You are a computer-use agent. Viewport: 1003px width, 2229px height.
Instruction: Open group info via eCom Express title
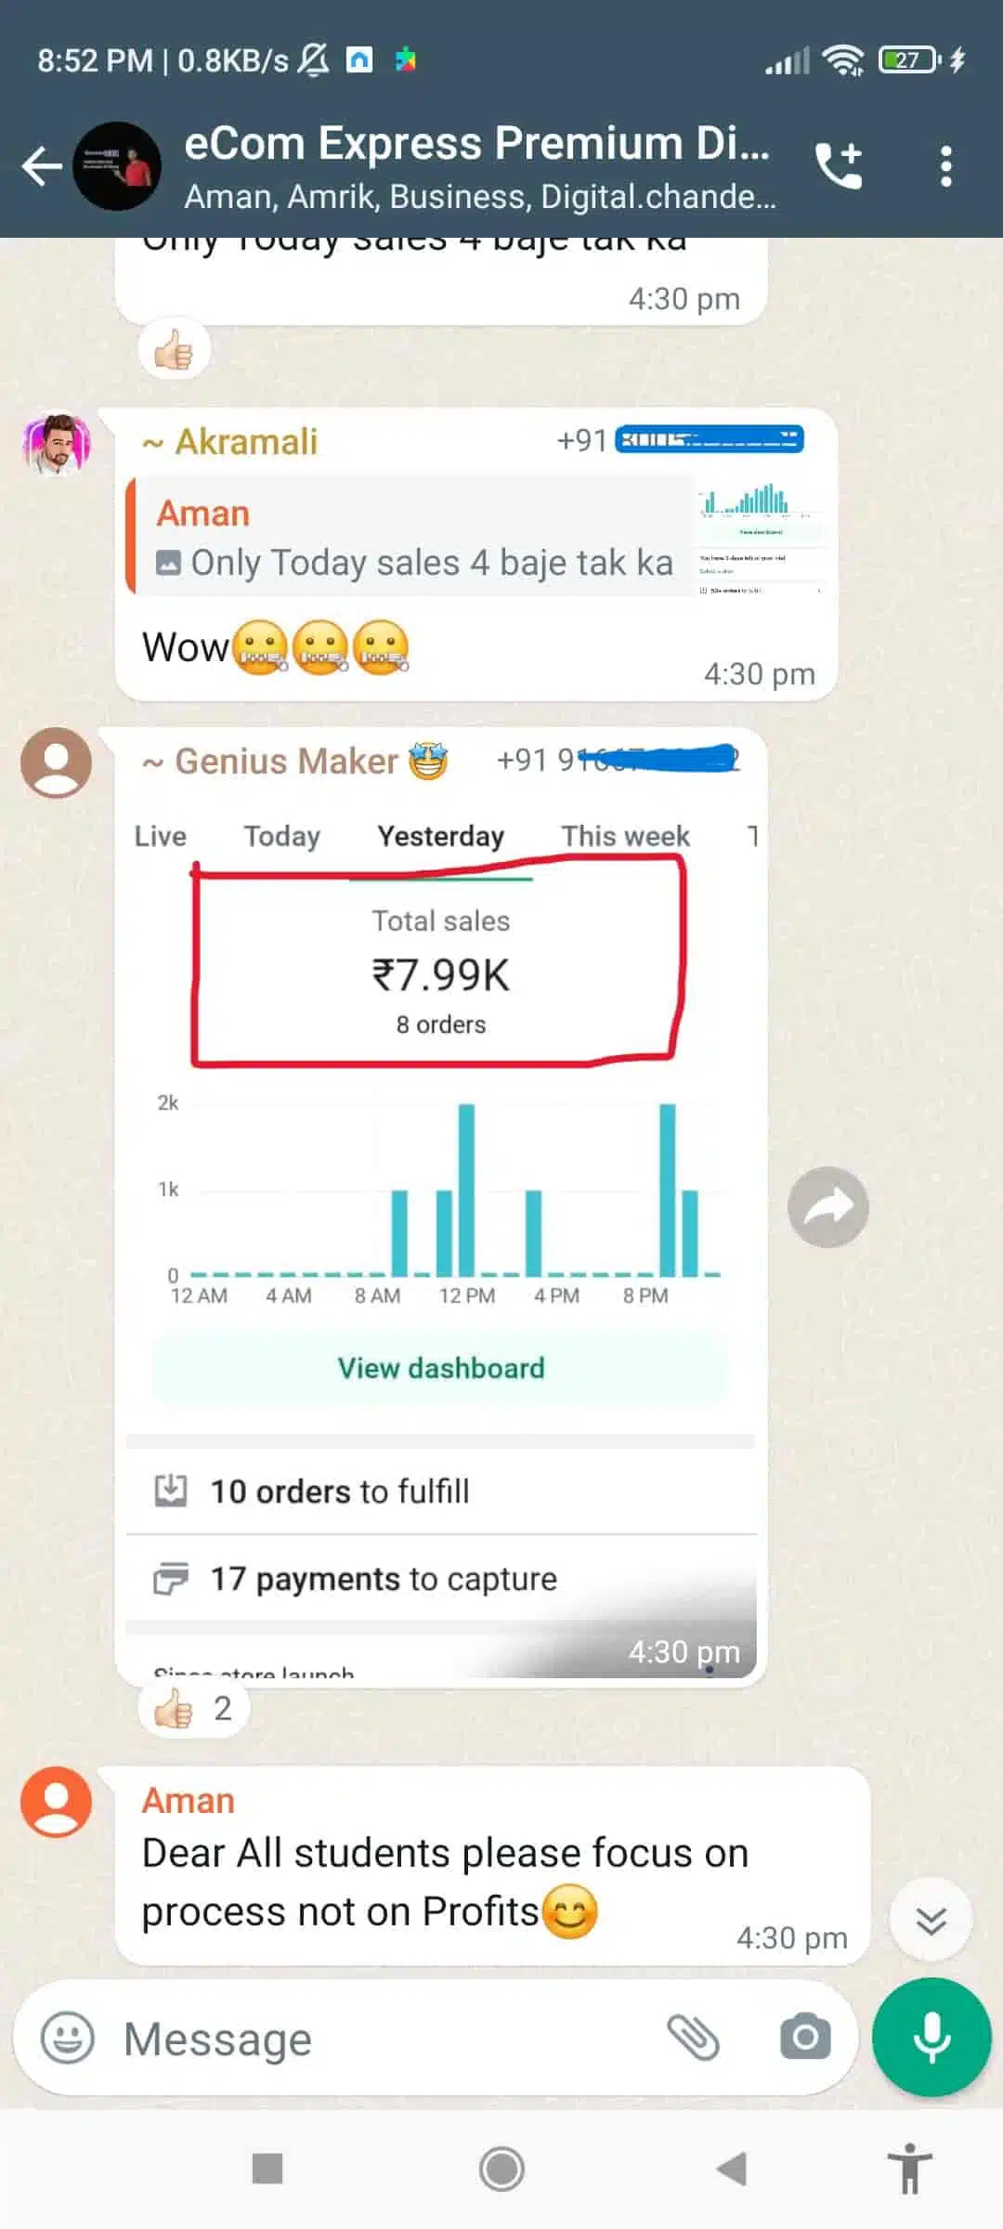point(477,144)
